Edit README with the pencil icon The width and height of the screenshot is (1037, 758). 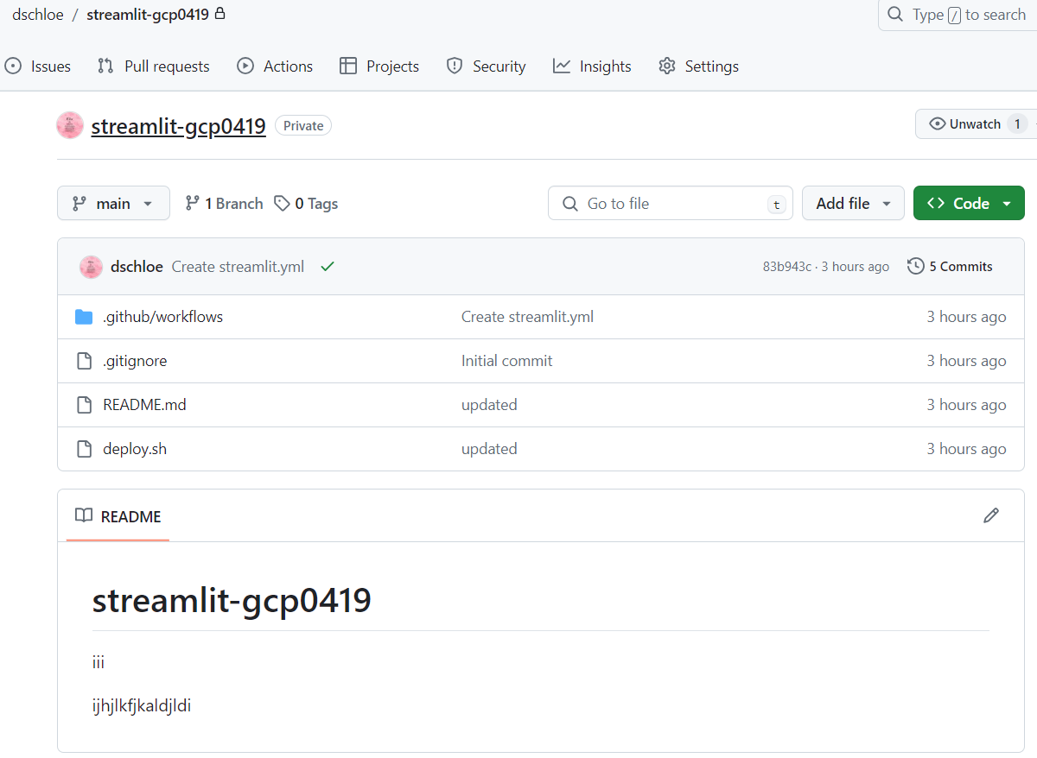pyautogui.click(x=991, y=515)
